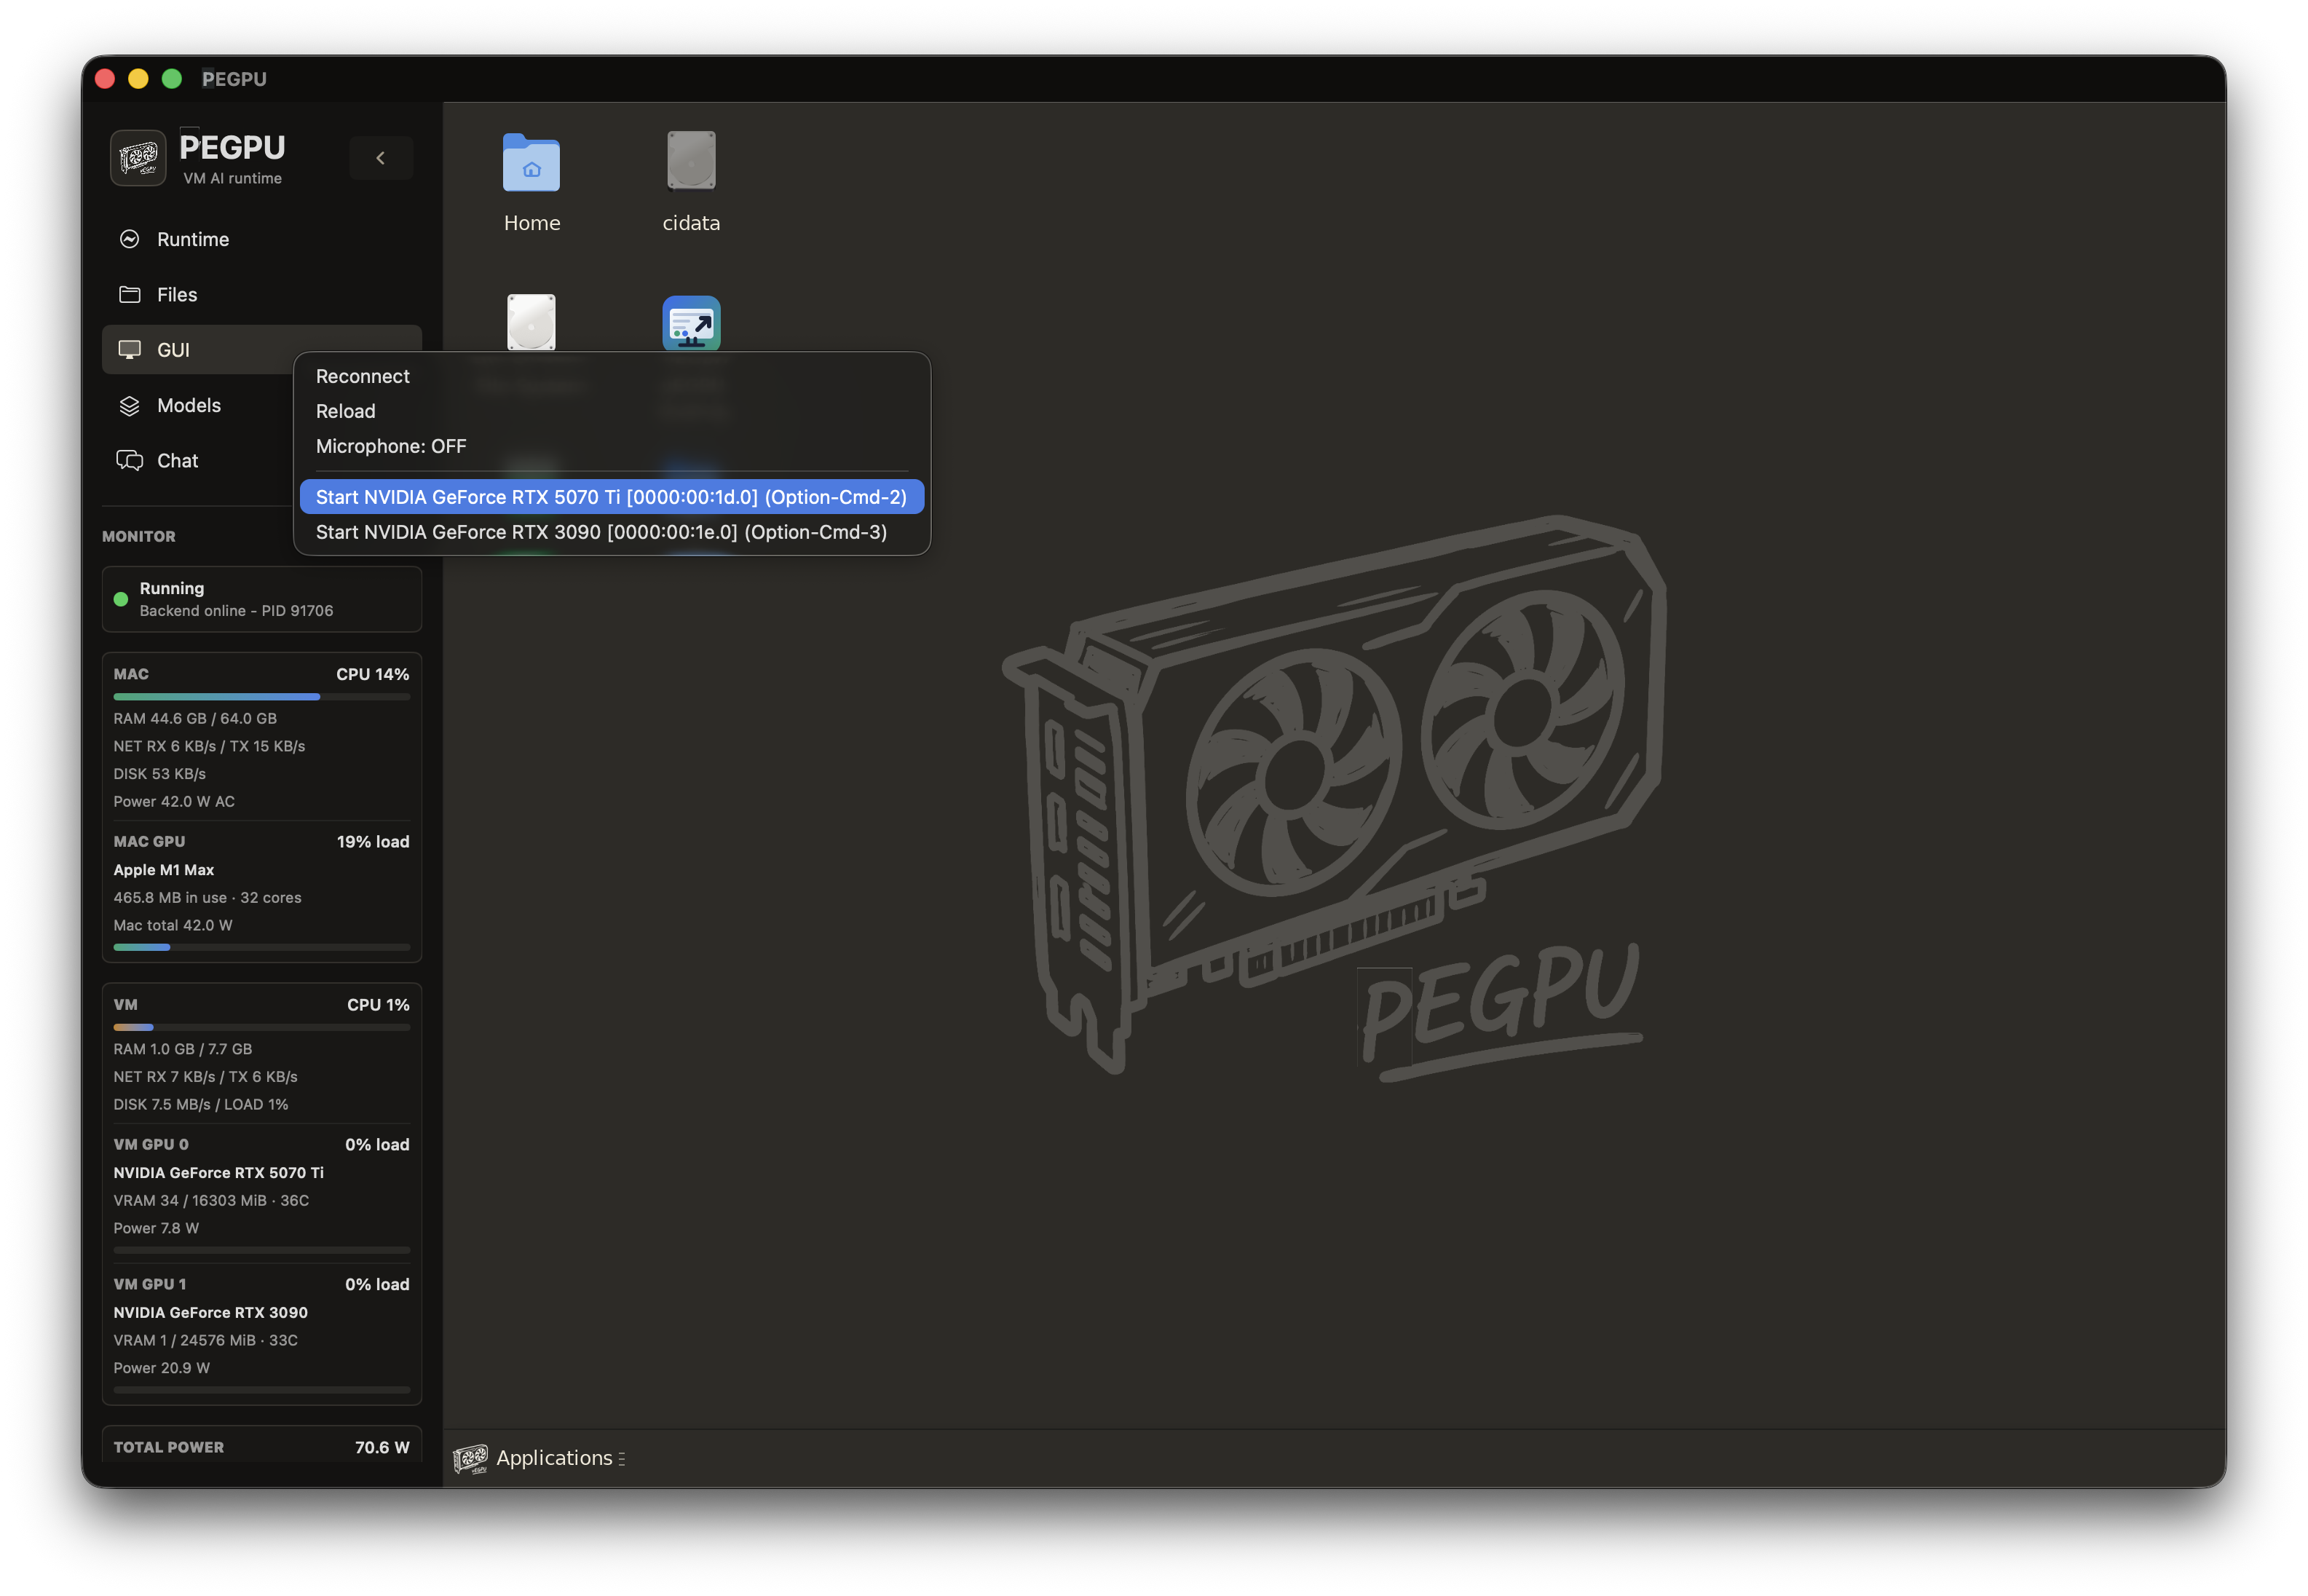The image size is (2308, 1596).
Task: Open the white disk drive icon
Action: pyautogui.click(x=531, y=322)
